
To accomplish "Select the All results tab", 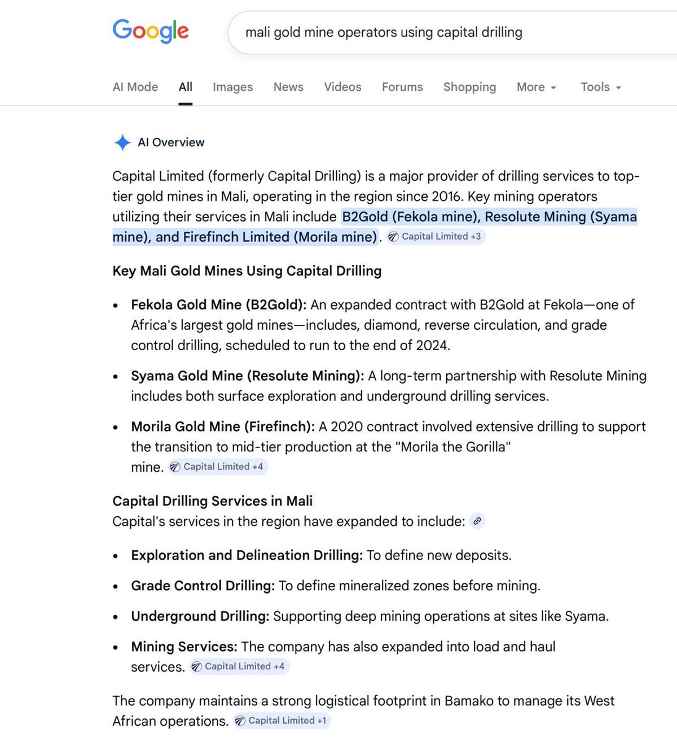I will 186,87.
